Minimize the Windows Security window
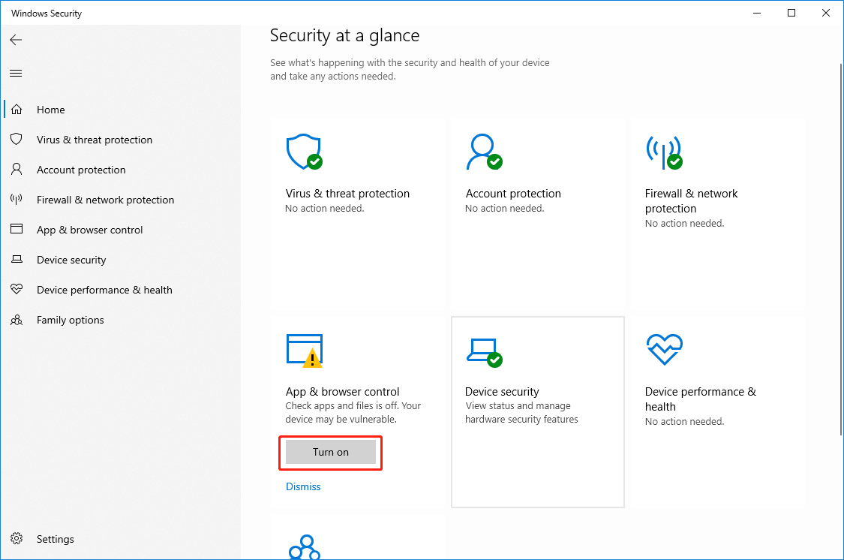 pyautogui.click(x=757, y=13)
